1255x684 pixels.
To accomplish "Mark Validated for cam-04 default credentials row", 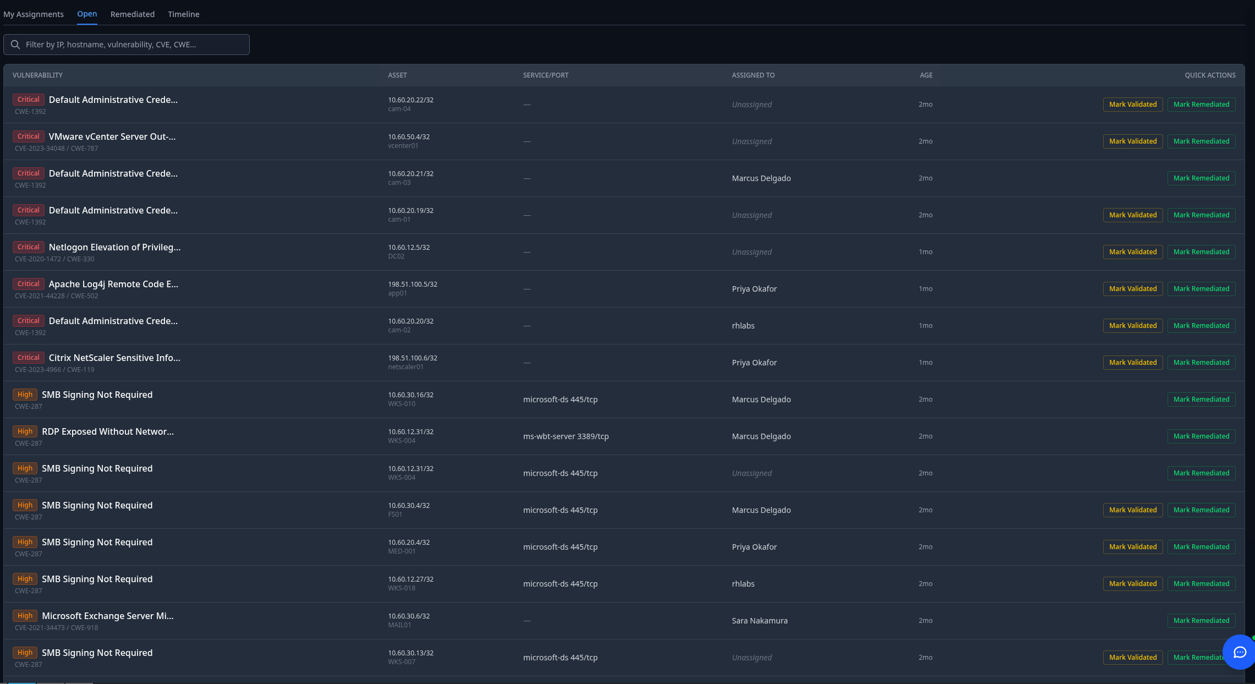I will click(1133, 105).
